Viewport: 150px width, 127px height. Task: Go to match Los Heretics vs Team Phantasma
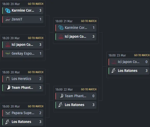[x=36, y=72]
